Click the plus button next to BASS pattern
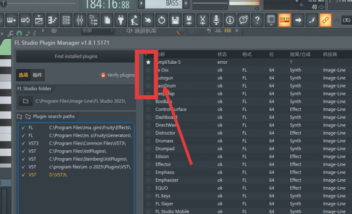This screenshot has height=214, width=352. pyautogui.click(x=186, y=4)
